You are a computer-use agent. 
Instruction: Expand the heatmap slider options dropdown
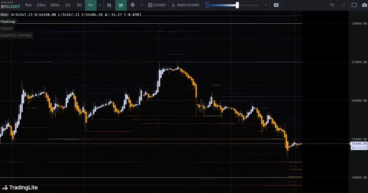pyautogui.click(x=266, y=5)
